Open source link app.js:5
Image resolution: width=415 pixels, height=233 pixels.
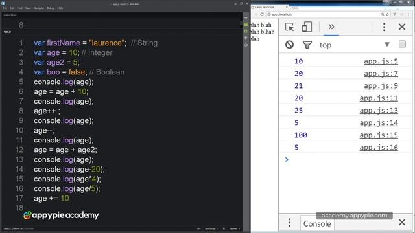click(381, 61)
